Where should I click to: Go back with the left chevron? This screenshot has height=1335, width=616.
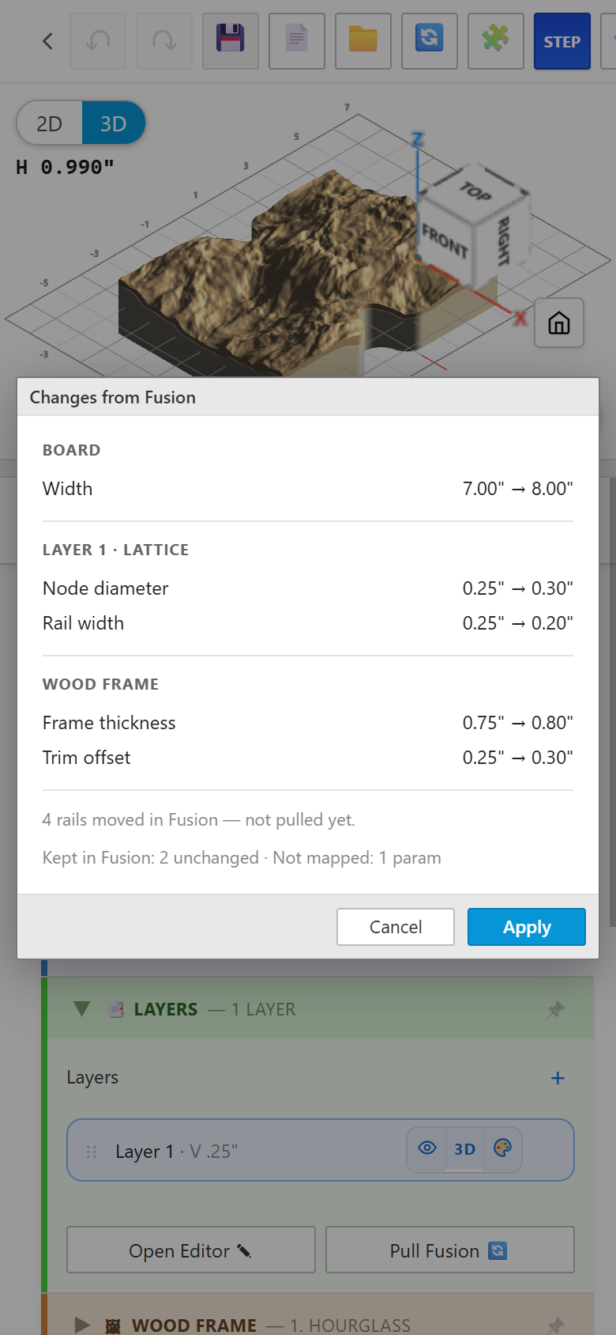(47, 41)
